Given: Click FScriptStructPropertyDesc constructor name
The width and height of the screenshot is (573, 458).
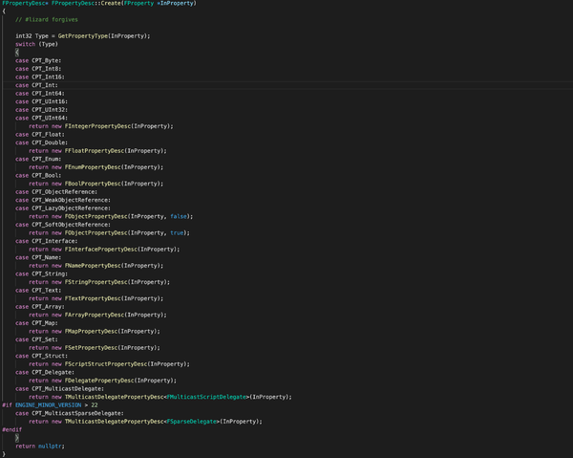Looking at the screenshot, I should point(111,364).
